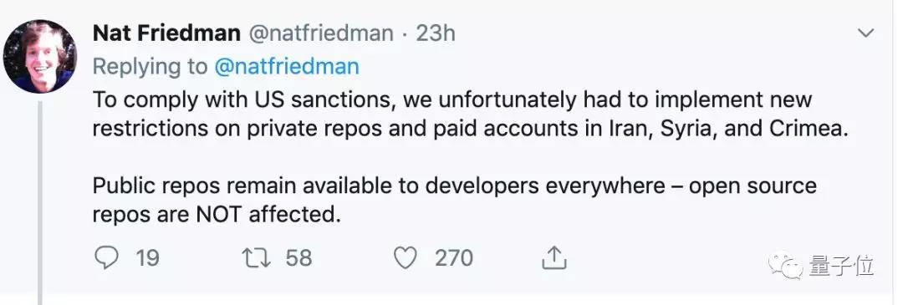Viewport: 903px width, 305px height.
Task: Click the WeChat logo in the watermark
Action: pyautogui.click(x=784, y=267)
